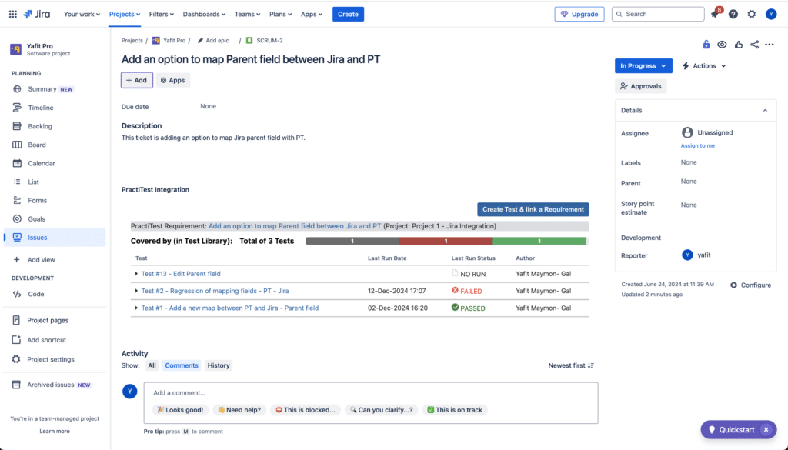
Task: Click the share icon for this issue
Action: click(754, 45)
